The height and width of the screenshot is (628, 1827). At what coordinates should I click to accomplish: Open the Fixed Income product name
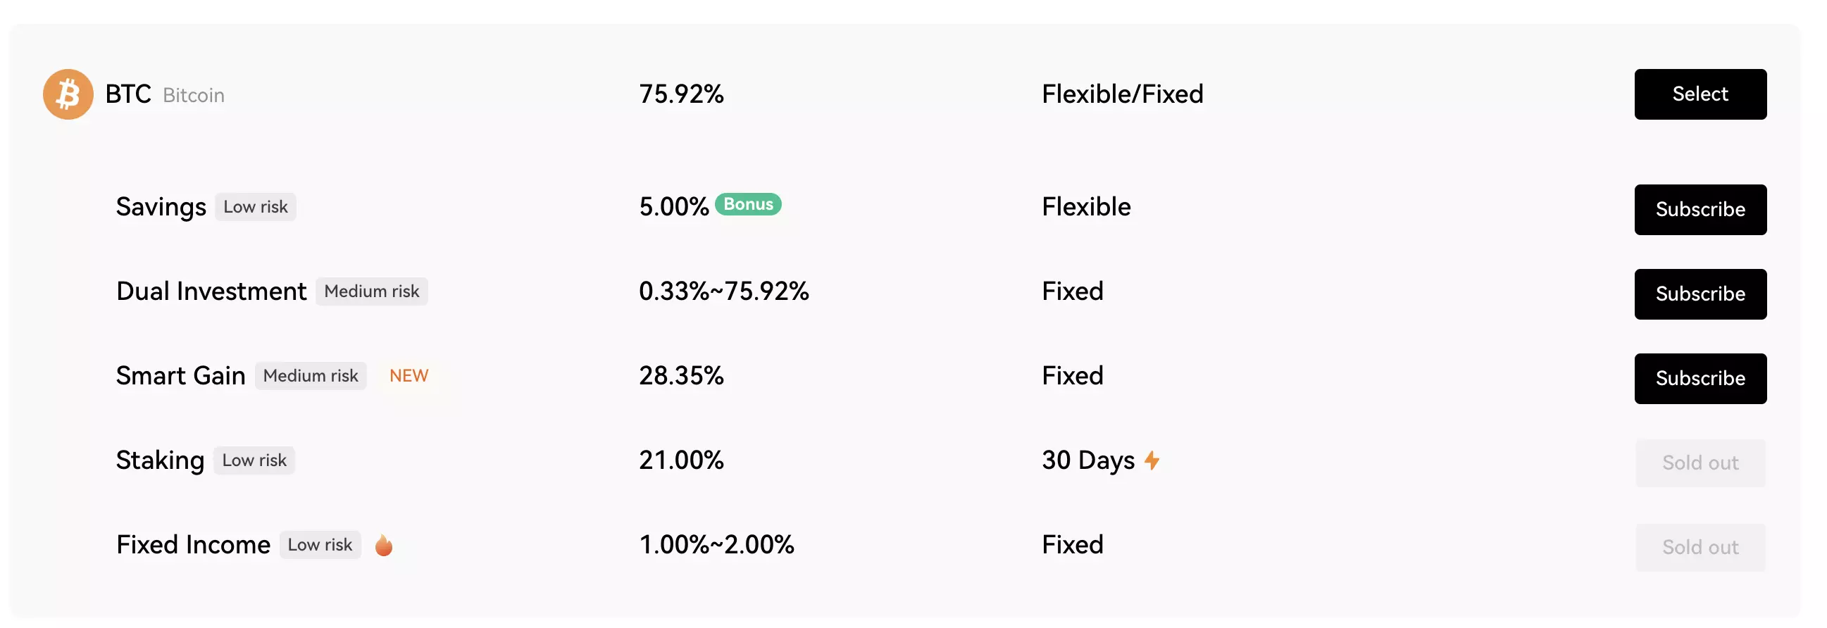click(x=193, y=545)
